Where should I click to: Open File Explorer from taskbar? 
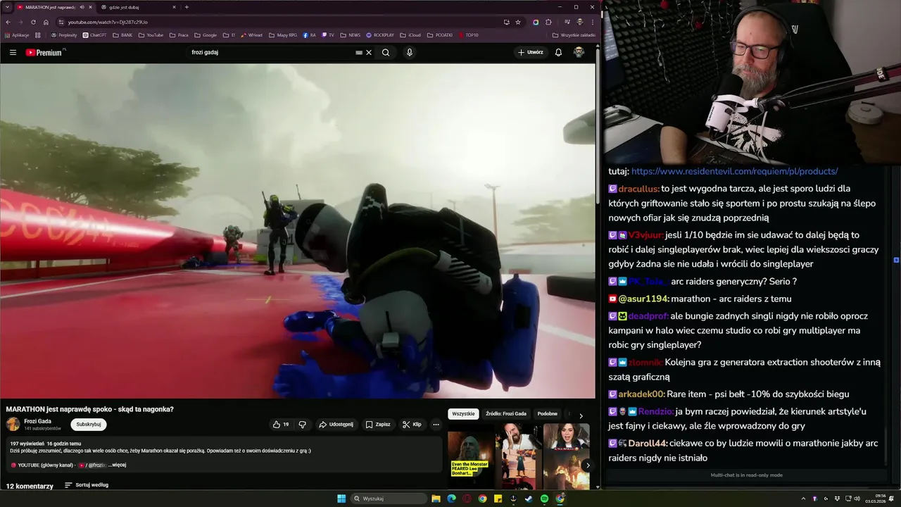point(436,499)
